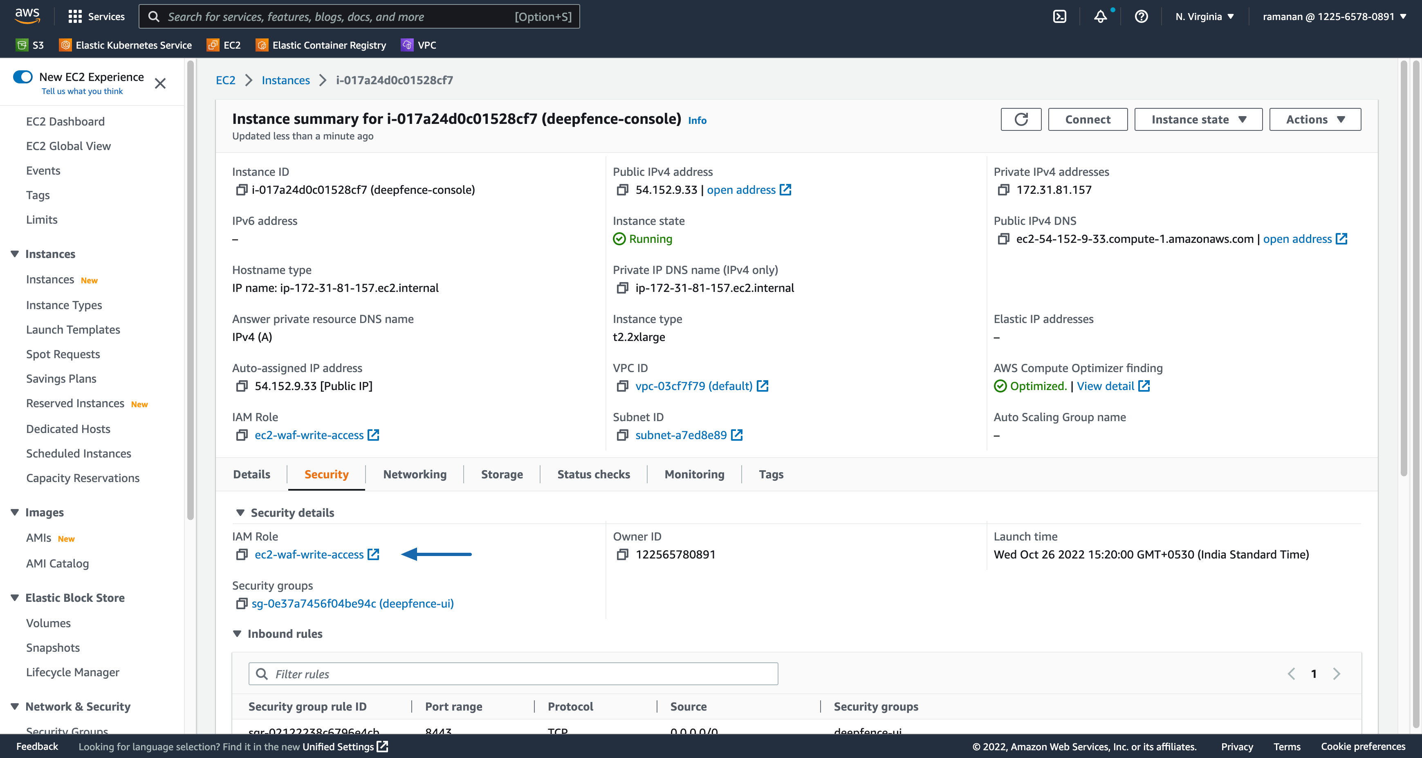Screen dimensions: 1422x758
Task: Open external link icon next to subnet-a7ed8e89
Action: coord(737,435)
